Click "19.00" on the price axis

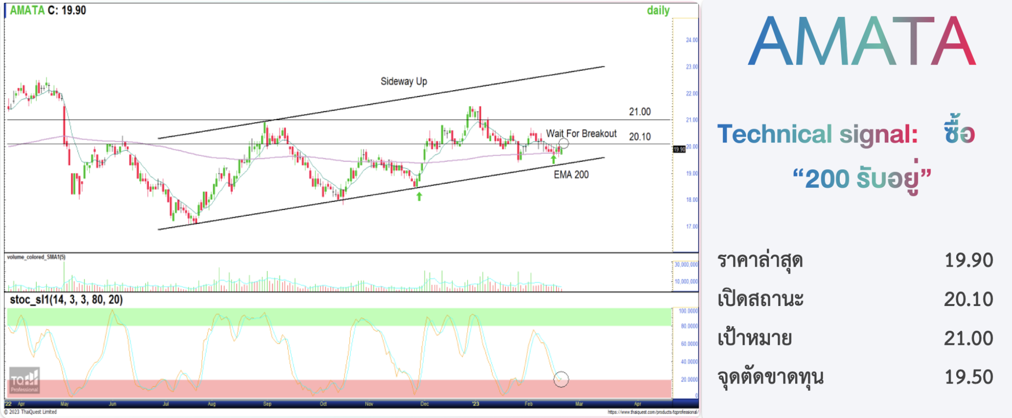click(692, 173)
